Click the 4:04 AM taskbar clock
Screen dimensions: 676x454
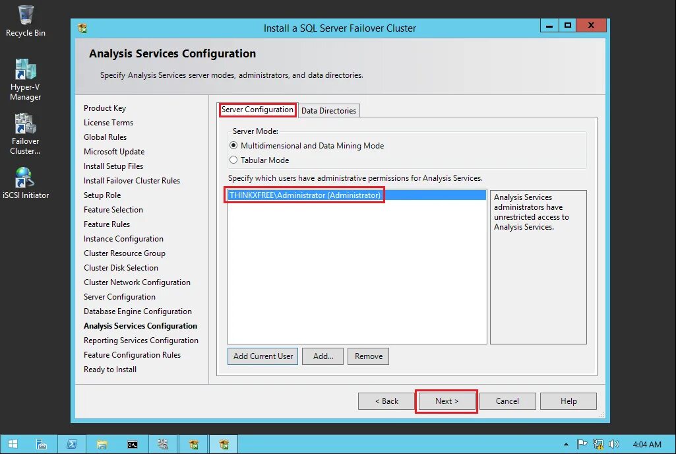(647, 444)
